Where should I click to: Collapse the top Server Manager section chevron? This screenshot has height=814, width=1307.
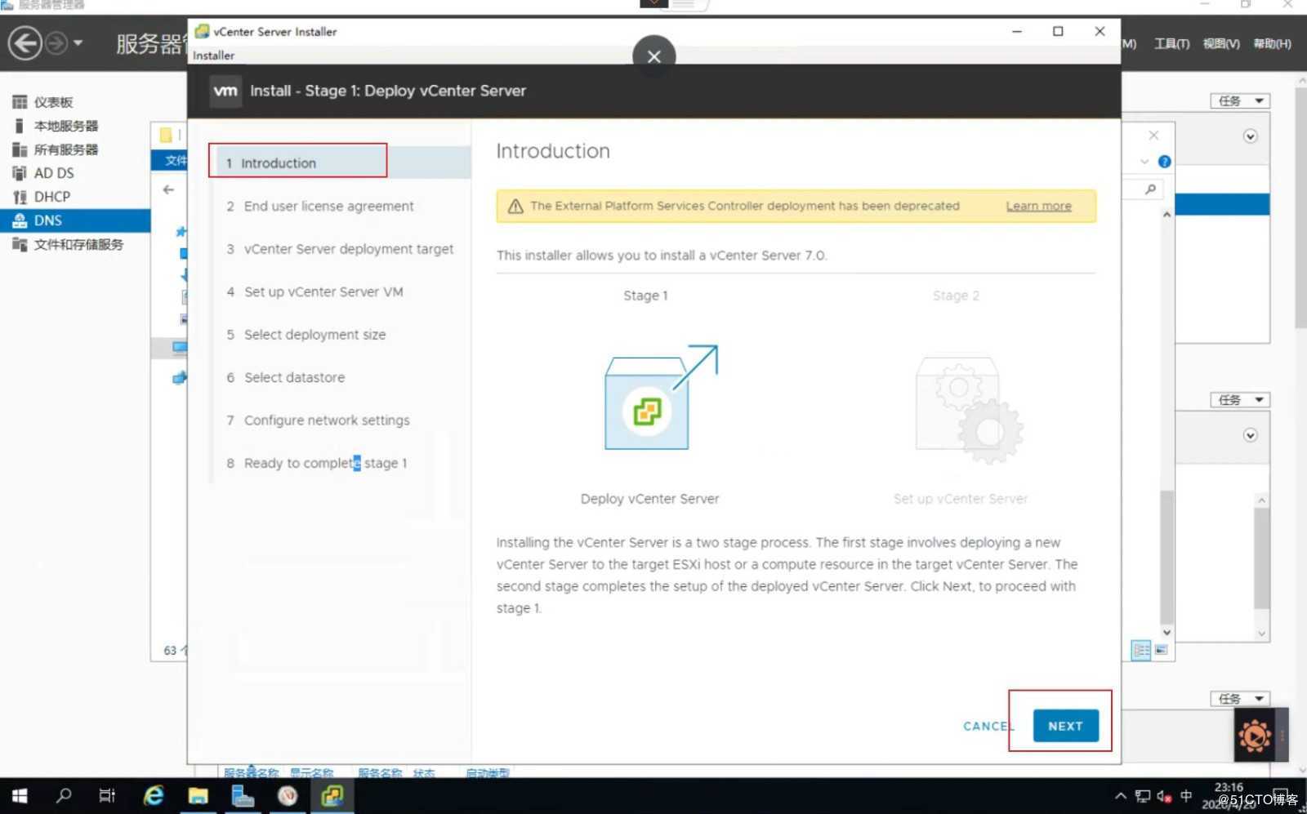[x=1251, y=136]
